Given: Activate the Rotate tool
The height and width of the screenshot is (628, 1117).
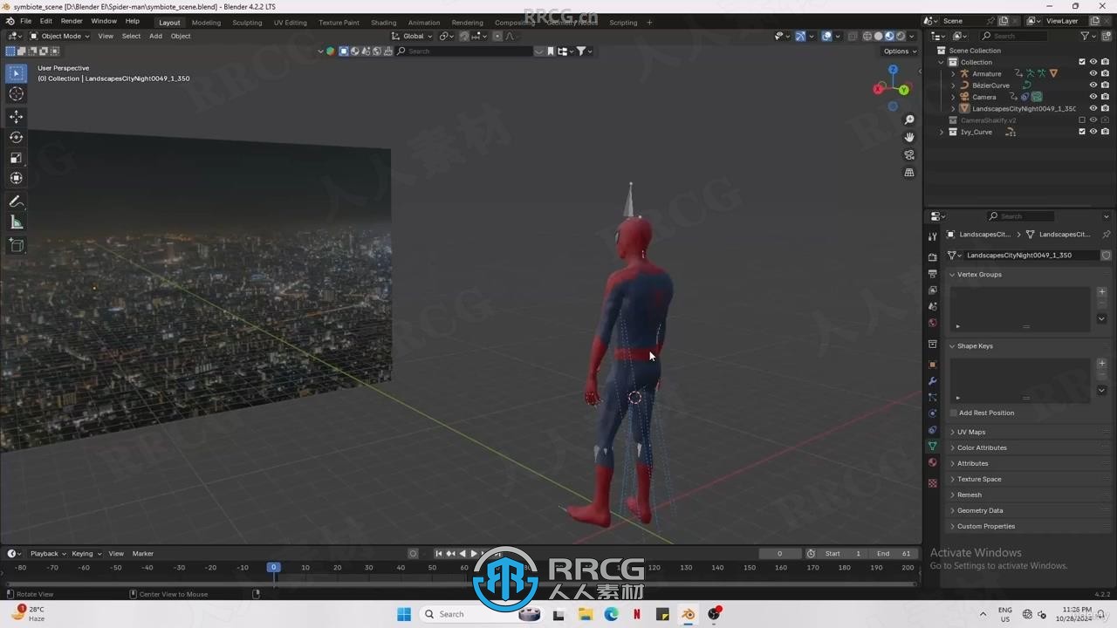Looking at the screenshot, I should click(x=16, y=137).
